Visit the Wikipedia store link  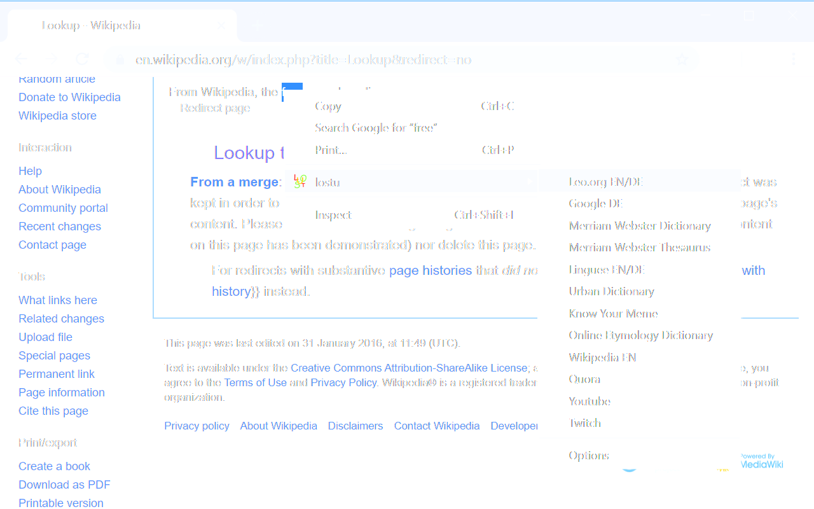[58, 116]
